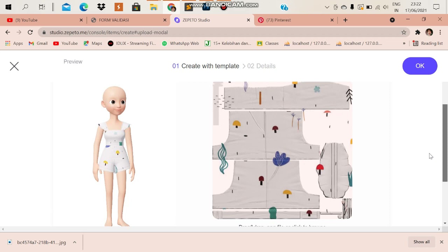
Task: Open the IDLIX - Streaming Fi... bookmark
Action: click(x=132, y=43)
